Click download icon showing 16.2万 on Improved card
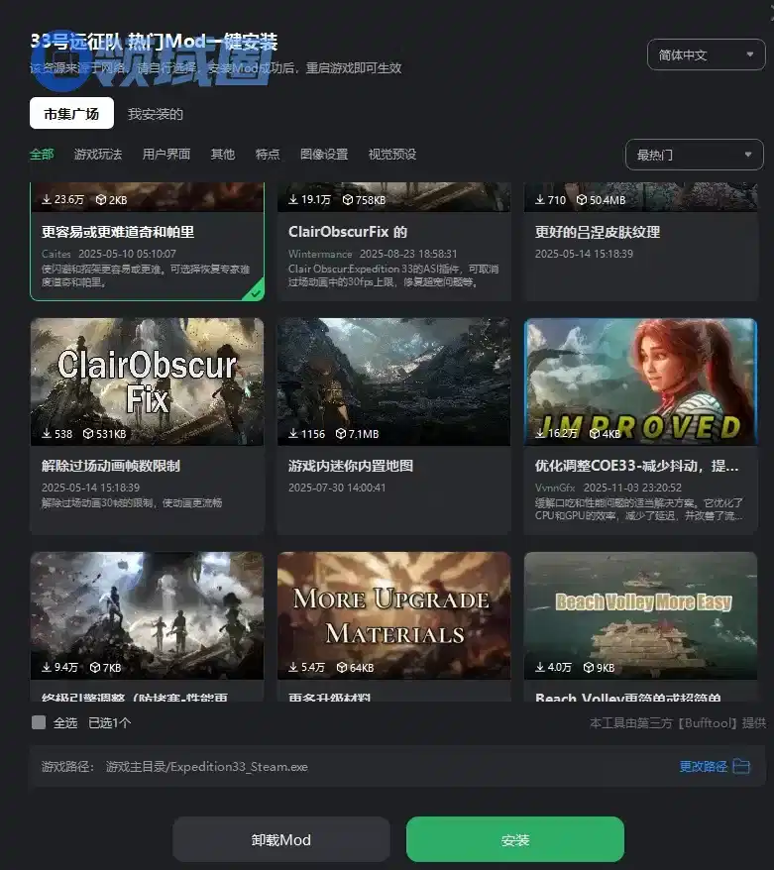 pos(540,434)
